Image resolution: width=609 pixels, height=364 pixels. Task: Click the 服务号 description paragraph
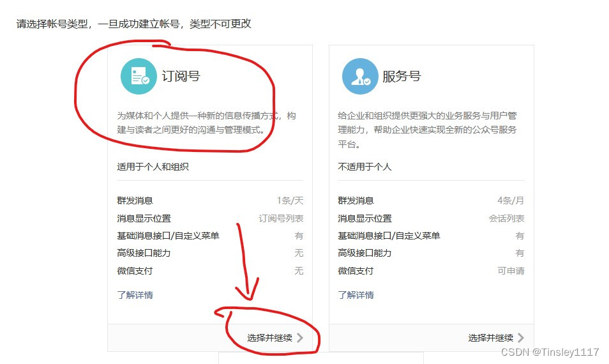[x=427, y=130]
